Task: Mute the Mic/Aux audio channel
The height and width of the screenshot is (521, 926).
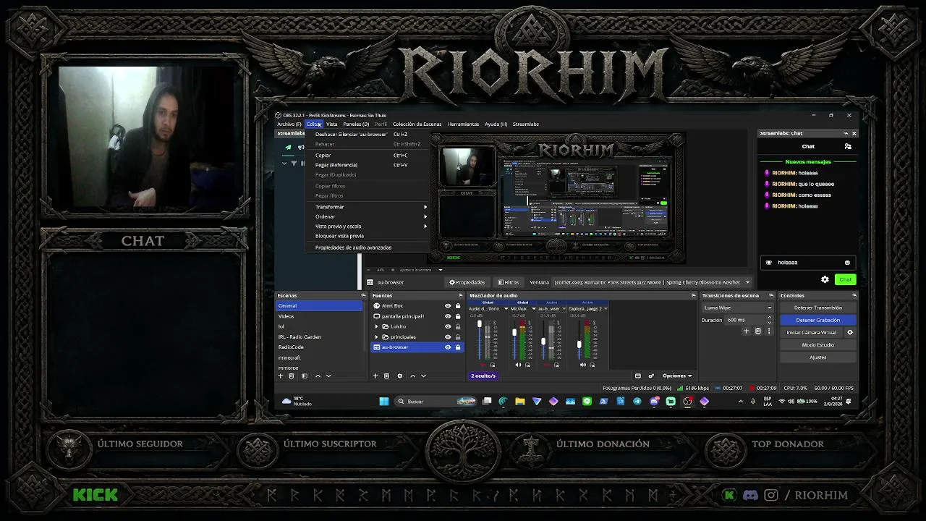Action: 519,365
